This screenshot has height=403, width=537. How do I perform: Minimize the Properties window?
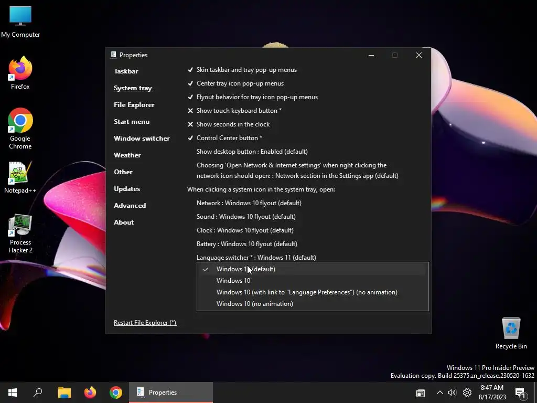[371, 55]
